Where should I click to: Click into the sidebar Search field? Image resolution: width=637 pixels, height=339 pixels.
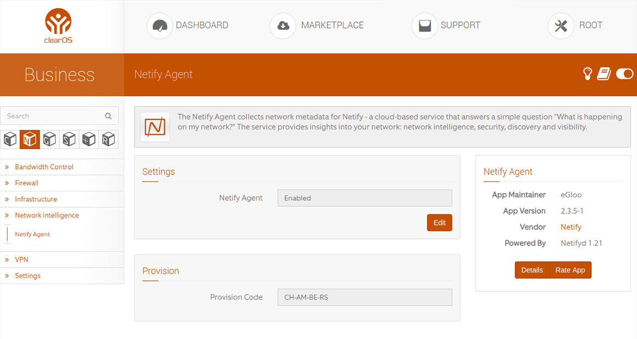tap(52, 116)
